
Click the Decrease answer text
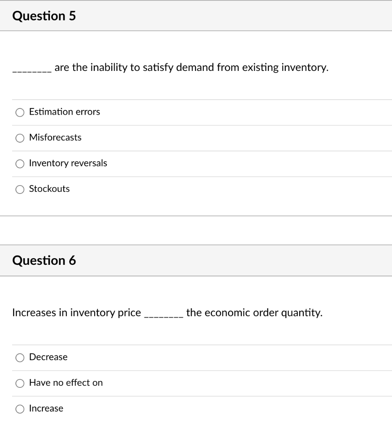click(x=48, y=357)
